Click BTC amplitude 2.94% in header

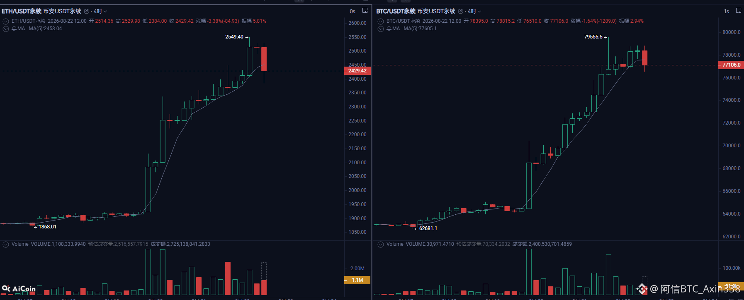pos(637,21)
